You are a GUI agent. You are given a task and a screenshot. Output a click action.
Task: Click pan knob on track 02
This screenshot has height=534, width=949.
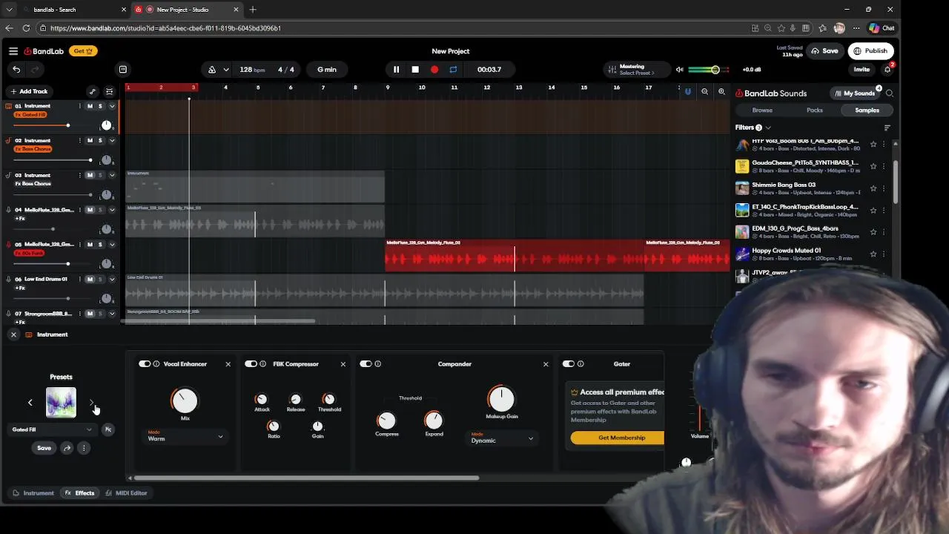106,160
